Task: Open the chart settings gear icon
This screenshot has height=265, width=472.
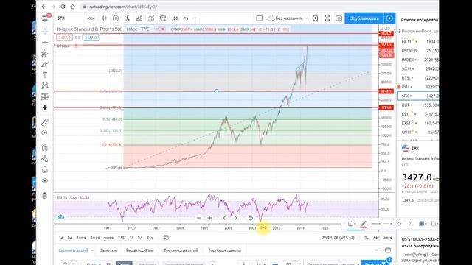Action: pyautogui.click(x=315, y=18)
